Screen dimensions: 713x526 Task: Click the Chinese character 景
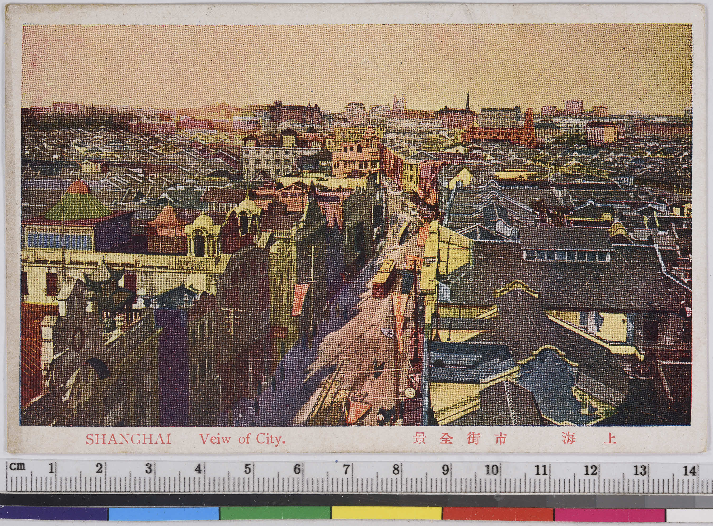[420, 438]
